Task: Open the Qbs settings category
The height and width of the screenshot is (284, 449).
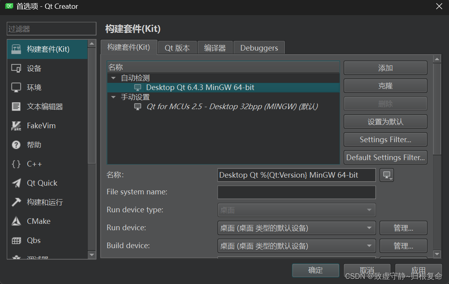Action: pos(47,241)
